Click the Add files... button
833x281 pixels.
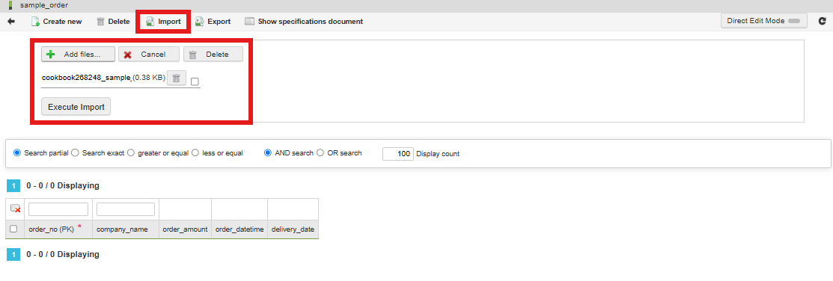[x=78, y=54]
